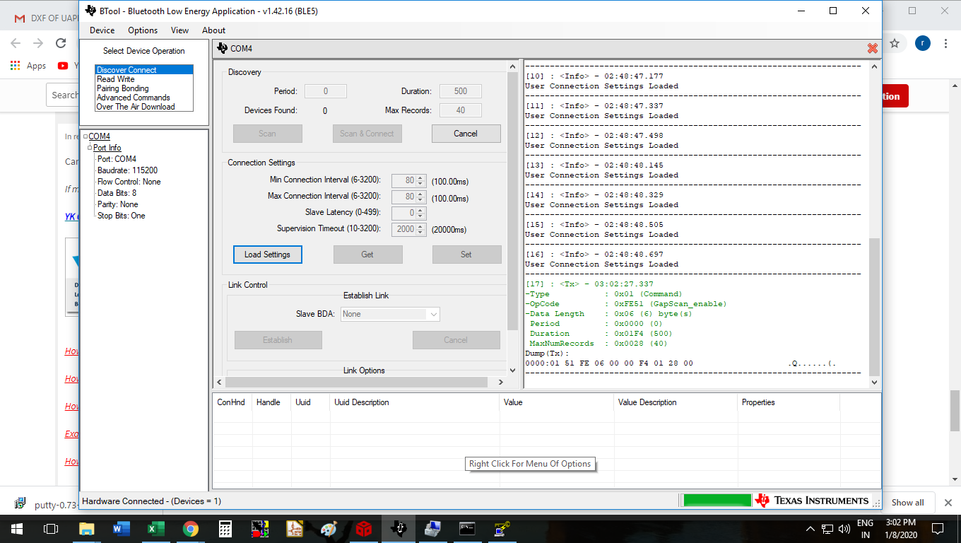Collapse the Port Info tree node
The image size is (961, 543).
click(x=90, y=148)
